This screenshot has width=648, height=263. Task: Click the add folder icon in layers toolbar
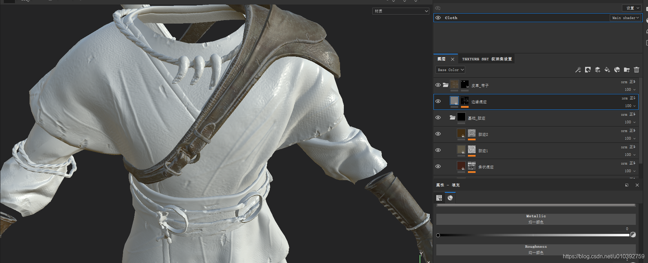pyautogui.click(x=627, y=70)
